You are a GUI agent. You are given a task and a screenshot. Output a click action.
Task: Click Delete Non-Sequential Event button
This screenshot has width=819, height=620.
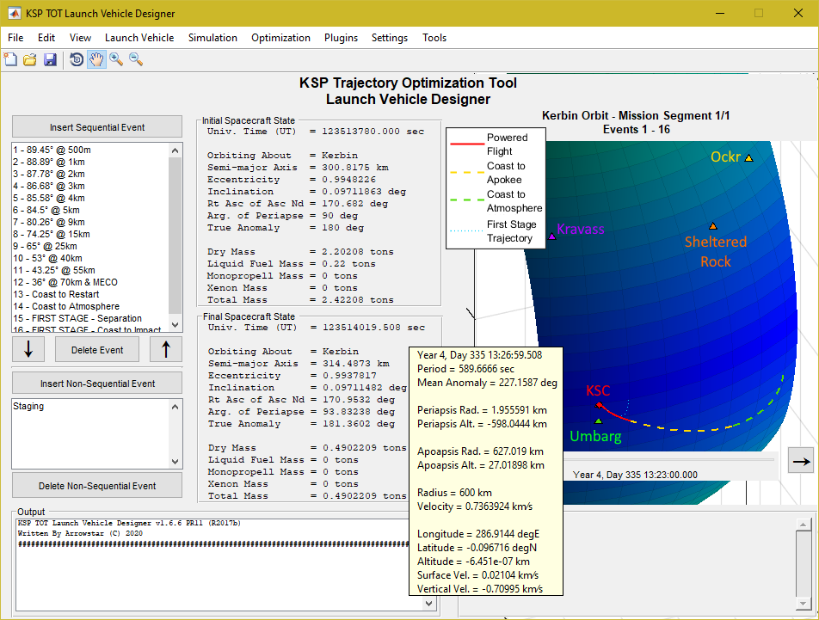click(97, 485)
